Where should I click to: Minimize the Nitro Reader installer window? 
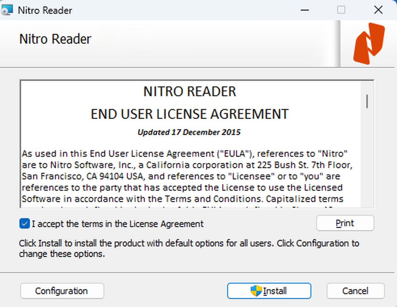click(x=304, y=10)
